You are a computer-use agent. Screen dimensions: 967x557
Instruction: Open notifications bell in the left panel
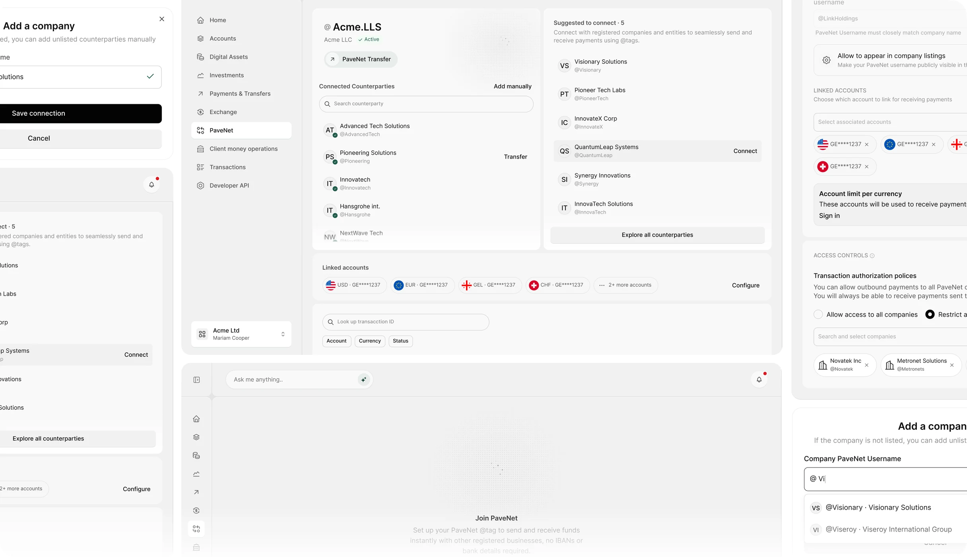coord(151,185)
